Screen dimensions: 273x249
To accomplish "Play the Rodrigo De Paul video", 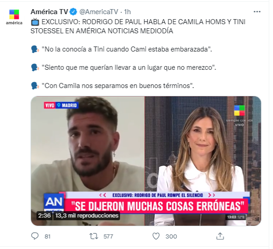I will (146, 161).
